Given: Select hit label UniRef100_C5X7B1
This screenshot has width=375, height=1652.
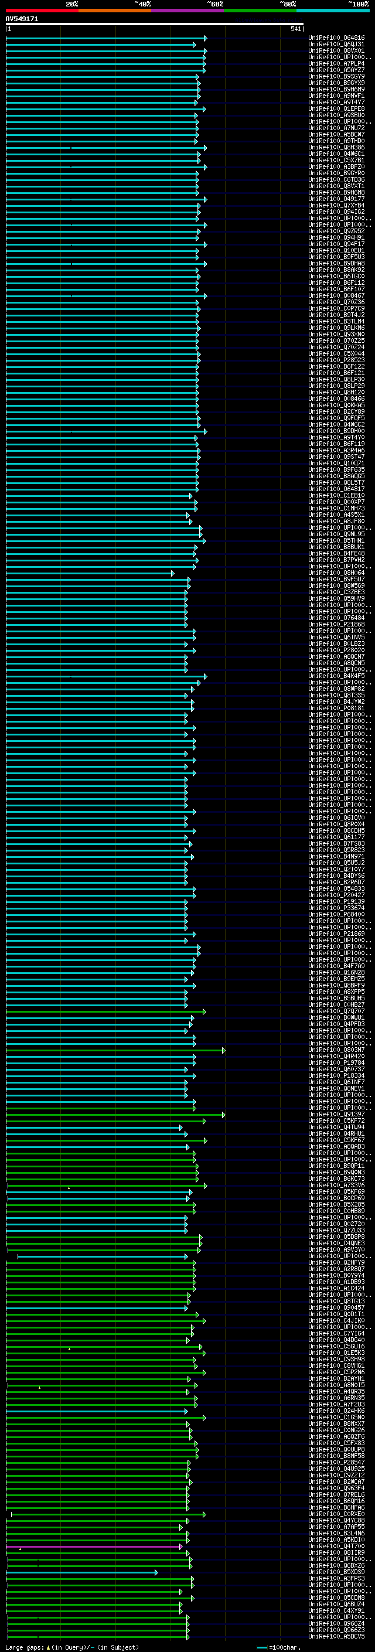Looking at the screenshot, I should click(x=336, y=161).
